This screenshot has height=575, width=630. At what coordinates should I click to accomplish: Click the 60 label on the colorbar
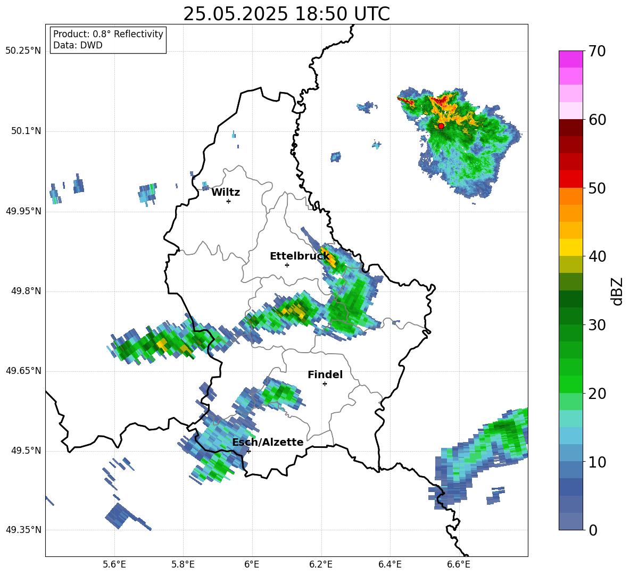point(597,120)
